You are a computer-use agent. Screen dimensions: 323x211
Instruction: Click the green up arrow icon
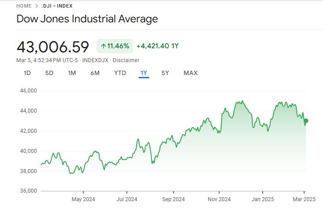104,46
